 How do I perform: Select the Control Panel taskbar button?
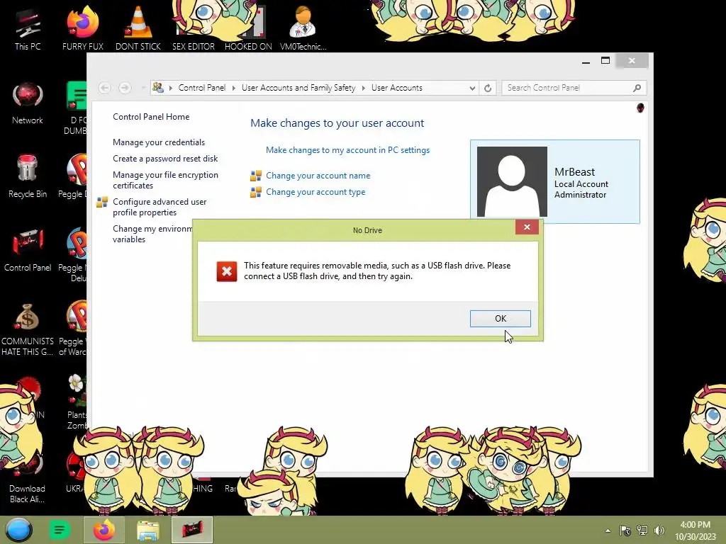[x=192, y=530]
